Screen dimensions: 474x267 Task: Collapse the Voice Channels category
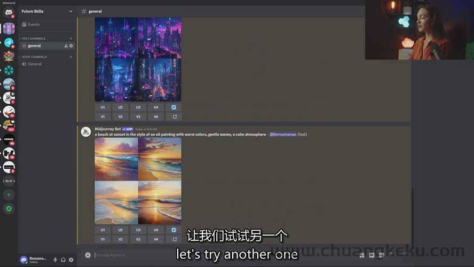(x=34, y=57)
